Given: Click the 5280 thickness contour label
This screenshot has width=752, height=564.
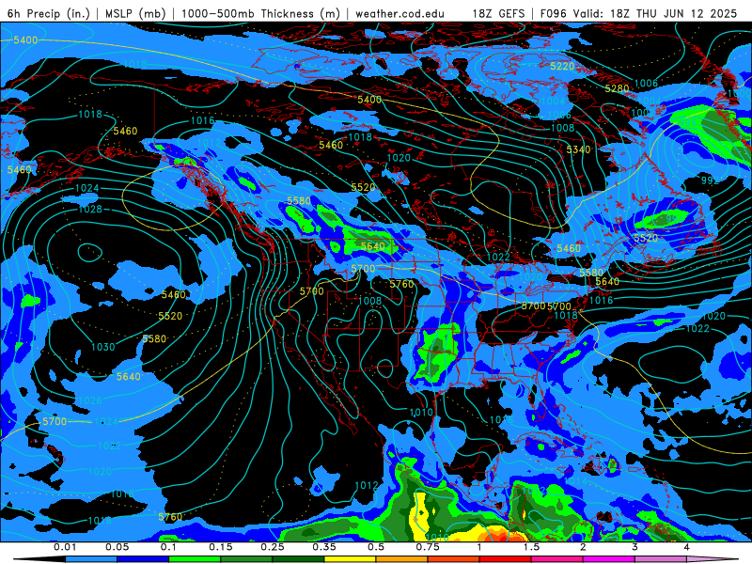Looking at the screenshot, I should (617, 88).
